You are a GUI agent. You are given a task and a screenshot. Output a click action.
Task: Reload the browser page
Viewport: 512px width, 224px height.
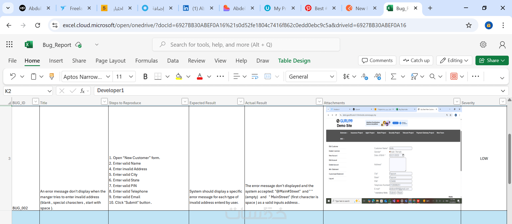coord(38,25)
